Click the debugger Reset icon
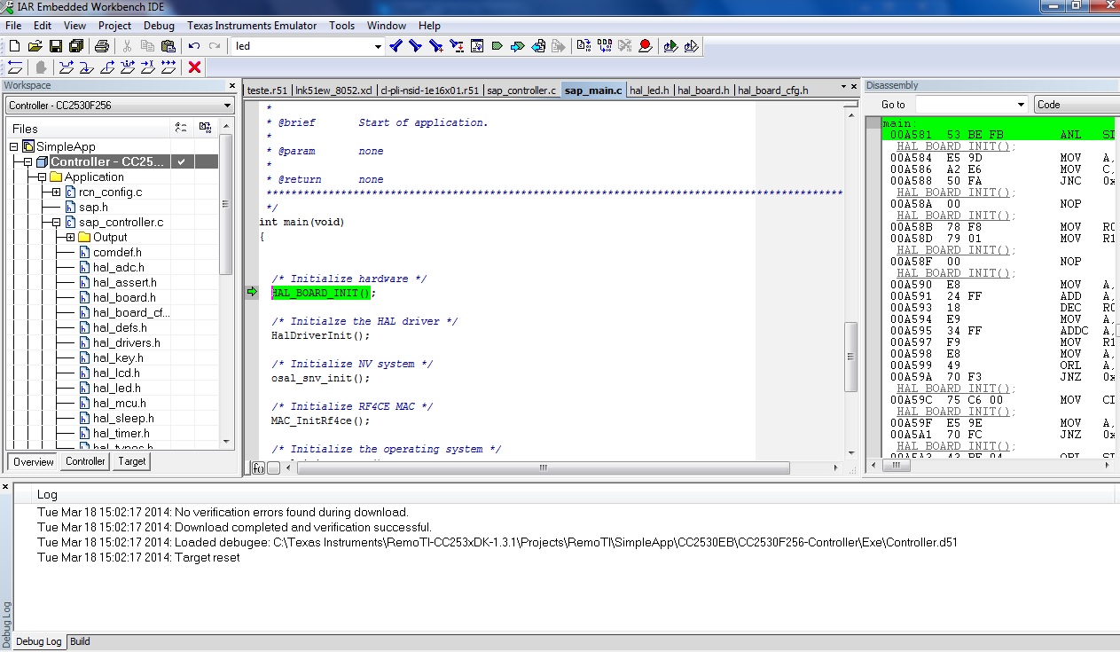This screenshot has height=652, width=1120. point(15,67)
